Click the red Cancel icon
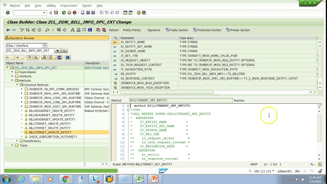The width and height of the screenshot is (327, 184). [x=75, y=13]
